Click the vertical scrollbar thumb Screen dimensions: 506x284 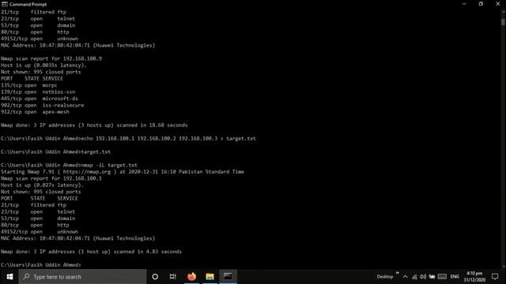pos(503,21)
